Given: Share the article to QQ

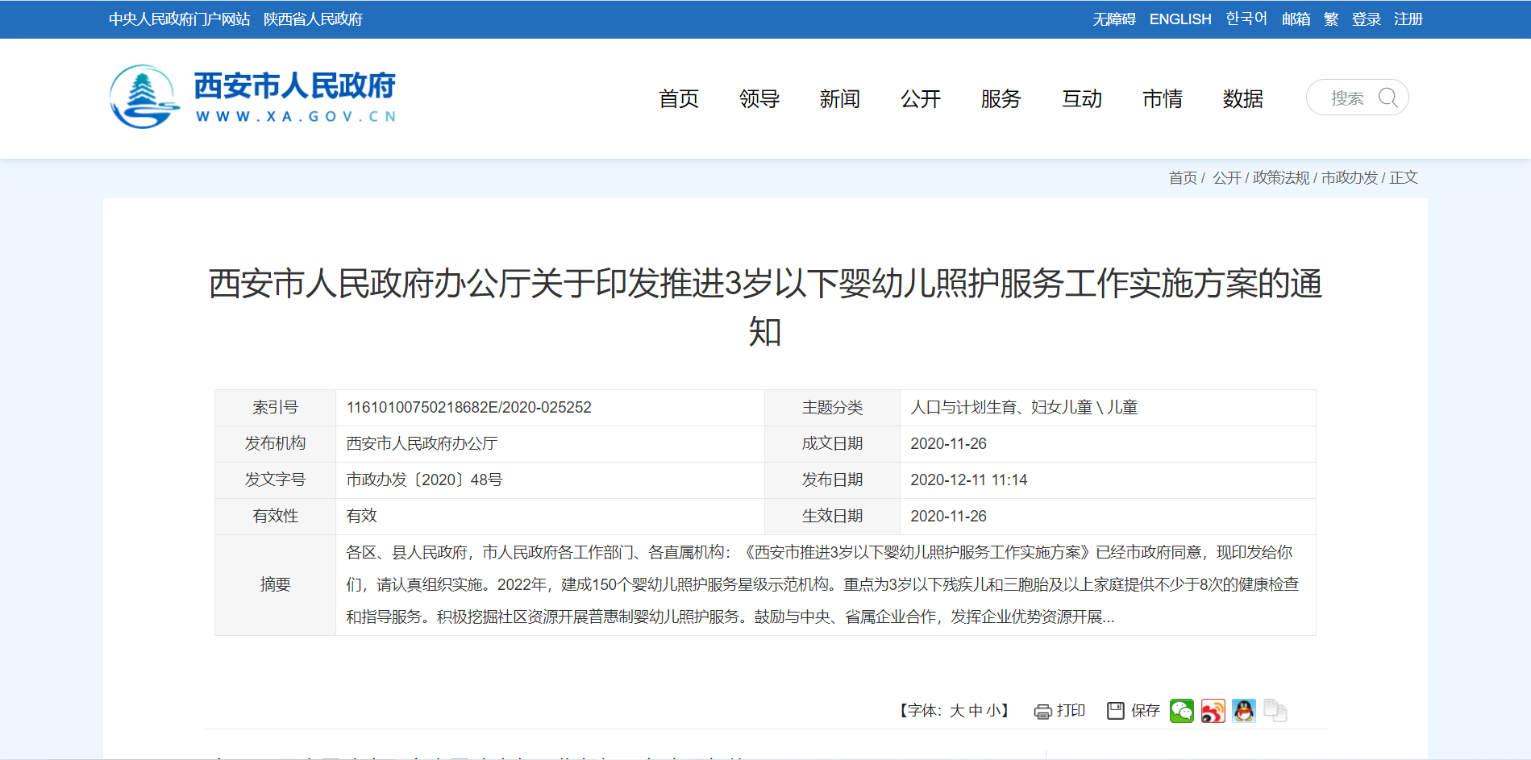Looking at the screenshot, I should (1244, 711).
